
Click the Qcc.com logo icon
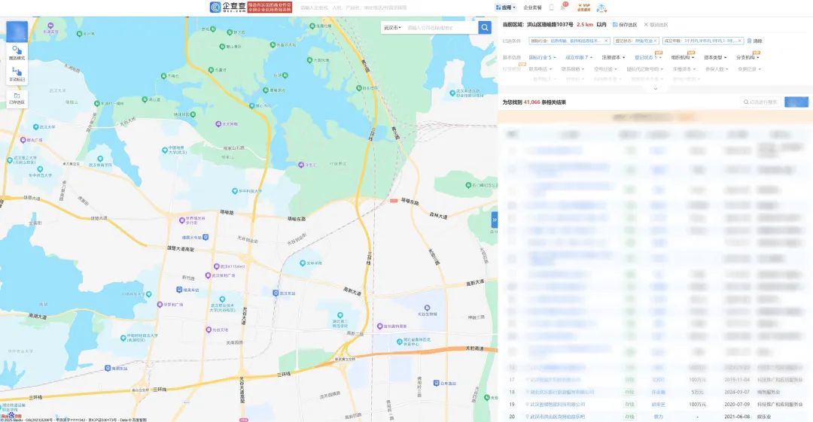[216, 8]
